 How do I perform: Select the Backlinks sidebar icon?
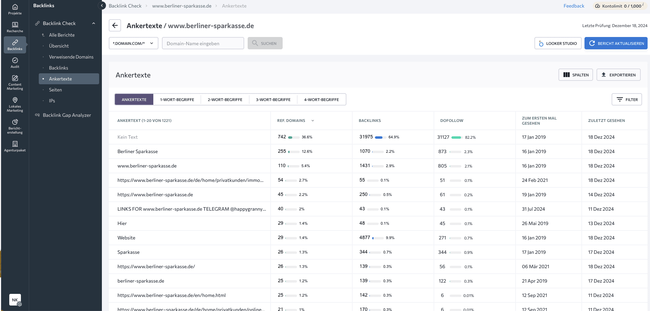15,45
